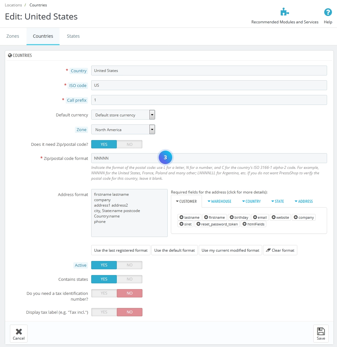Click the Help question mark icon

pyautogui.click(x=328, y=12)
